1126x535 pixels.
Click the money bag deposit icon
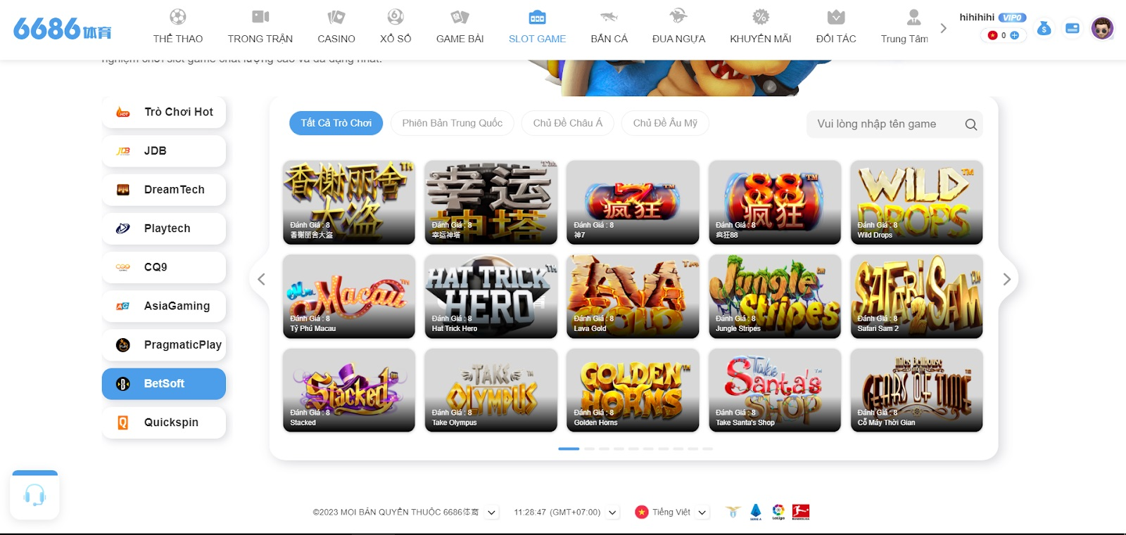coord(1044,28)
